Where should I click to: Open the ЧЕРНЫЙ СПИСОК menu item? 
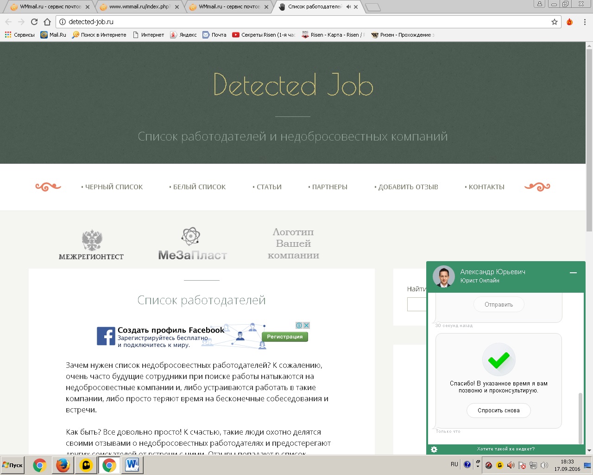pos(112,187)
